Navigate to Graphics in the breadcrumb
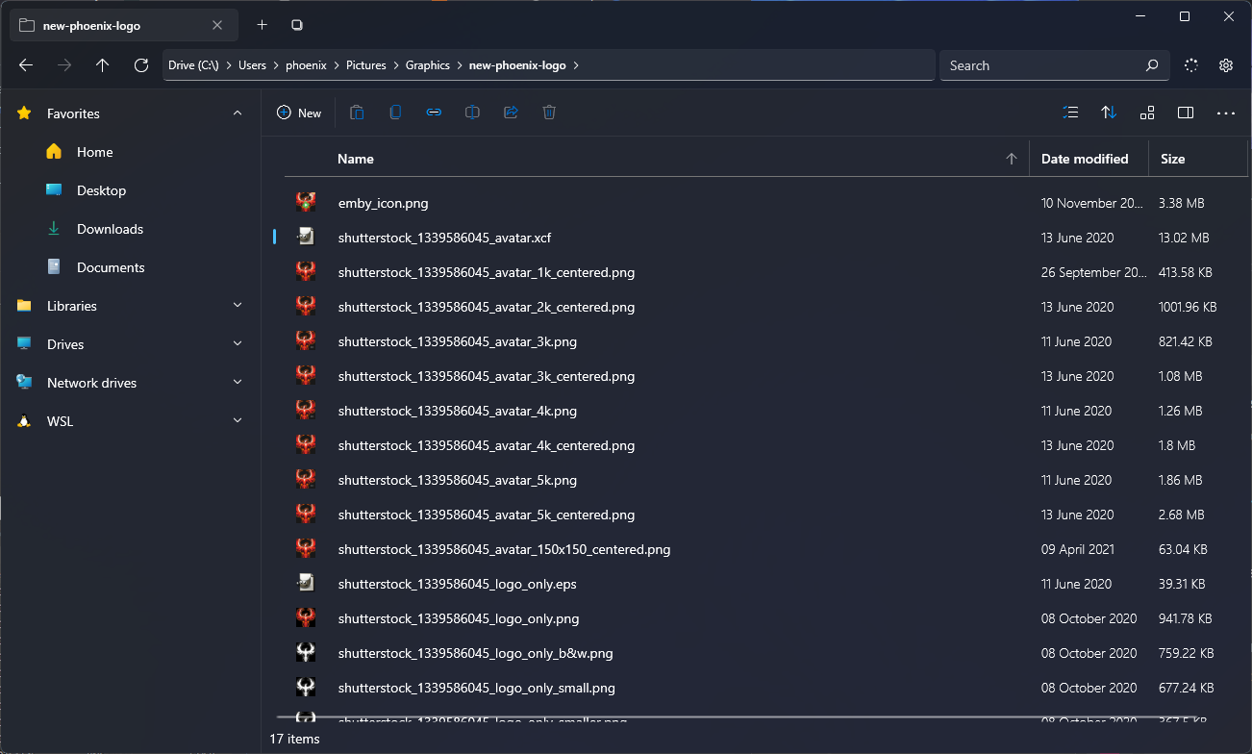The image size is (1252, 754). click(x=428, y=65)
